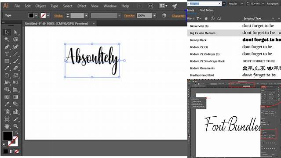Open the Type menu

click(54, 6)
